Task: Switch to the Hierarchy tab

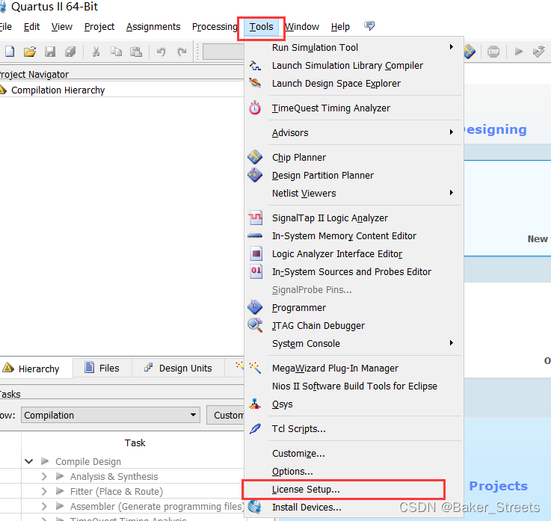Action: 36,369
